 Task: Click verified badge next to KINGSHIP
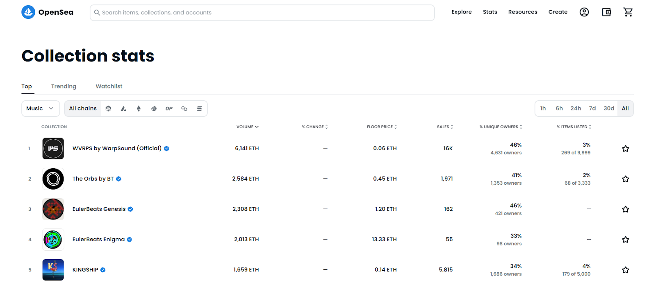click(103, 270)
